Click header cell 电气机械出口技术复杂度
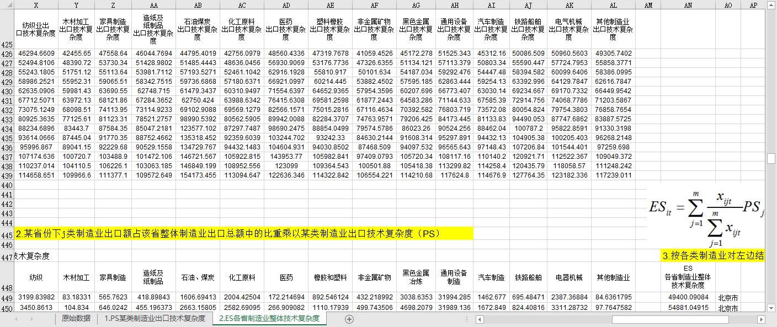The width and height of the screenshot is (777, 327). (x=569, y=29)
